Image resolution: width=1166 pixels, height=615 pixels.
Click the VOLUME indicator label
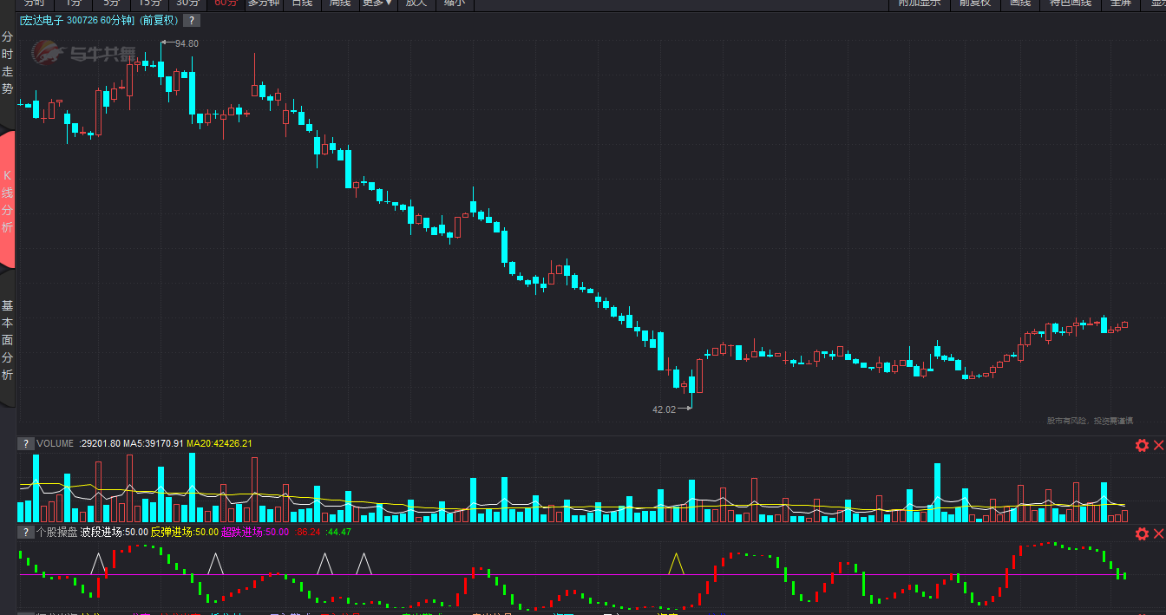(56, 443)
